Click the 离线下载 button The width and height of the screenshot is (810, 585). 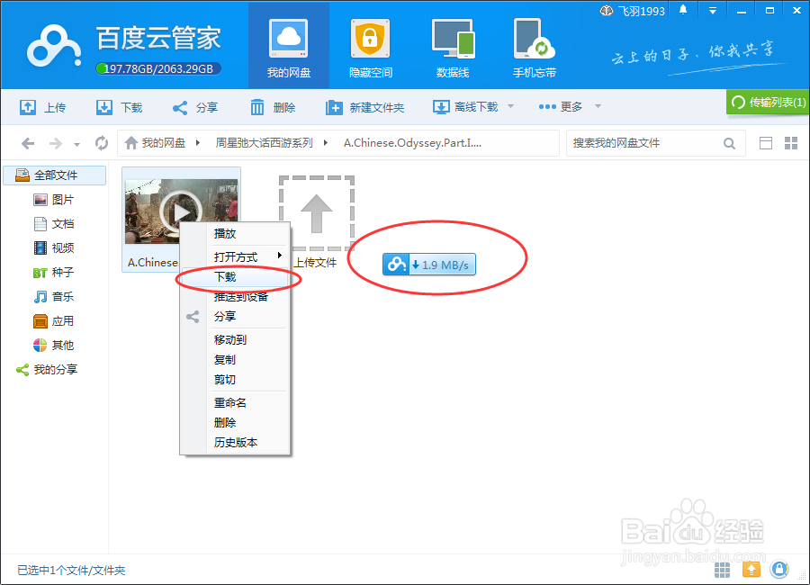coord(465,107)
